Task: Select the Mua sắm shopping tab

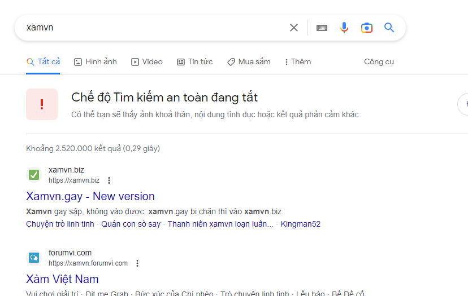Action: 249,62
